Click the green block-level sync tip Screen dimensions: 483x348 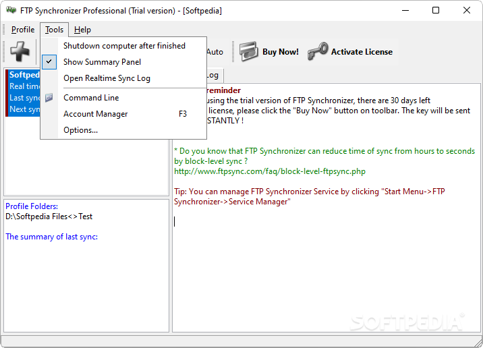[324, 156]
